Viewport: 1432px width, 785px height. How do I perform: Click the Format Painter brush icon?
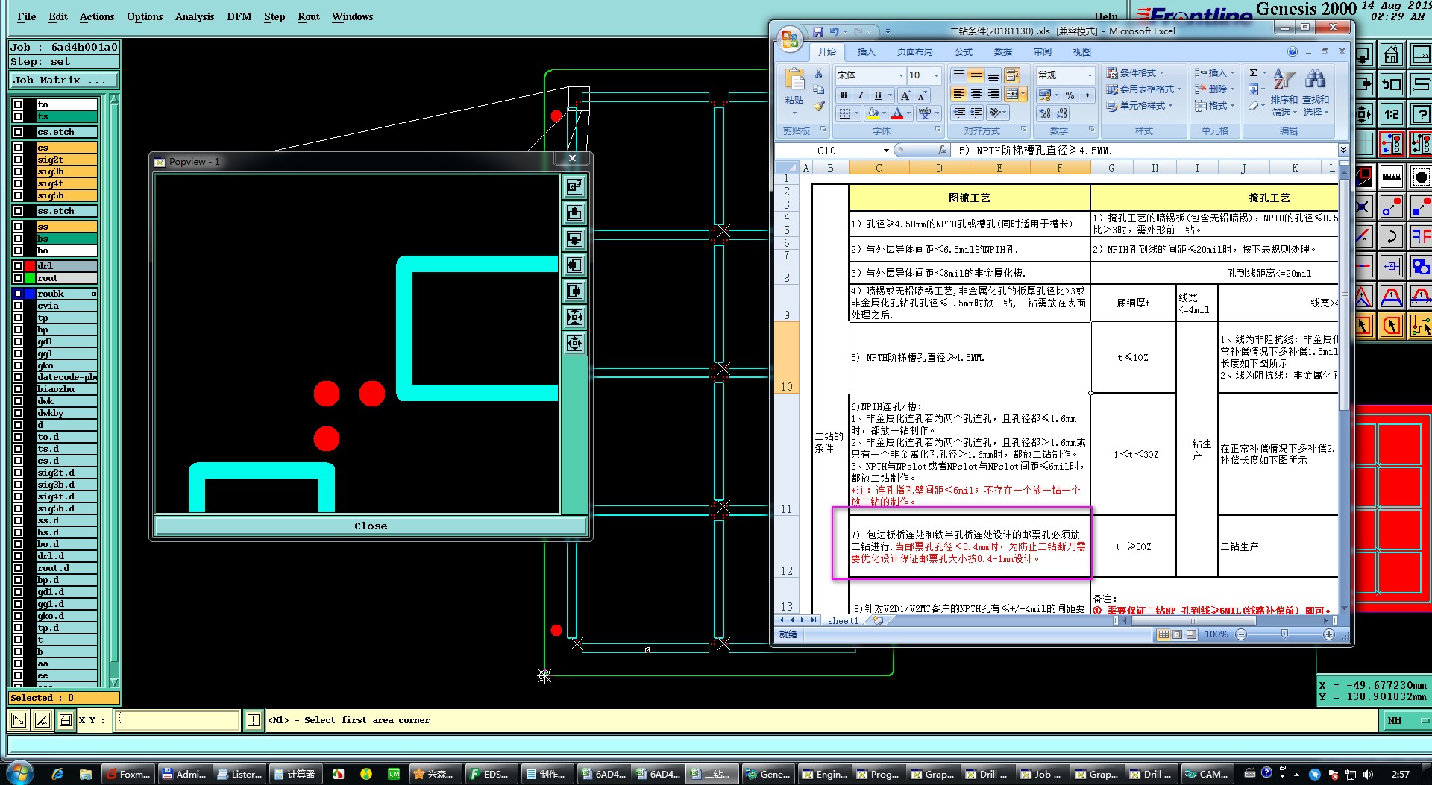tap(819, 106)
